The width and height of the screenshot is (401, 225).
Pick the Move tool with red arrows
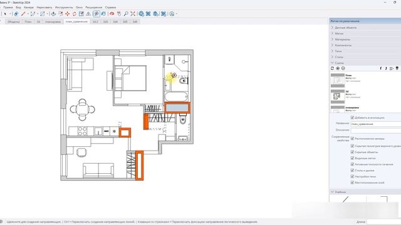68,14
